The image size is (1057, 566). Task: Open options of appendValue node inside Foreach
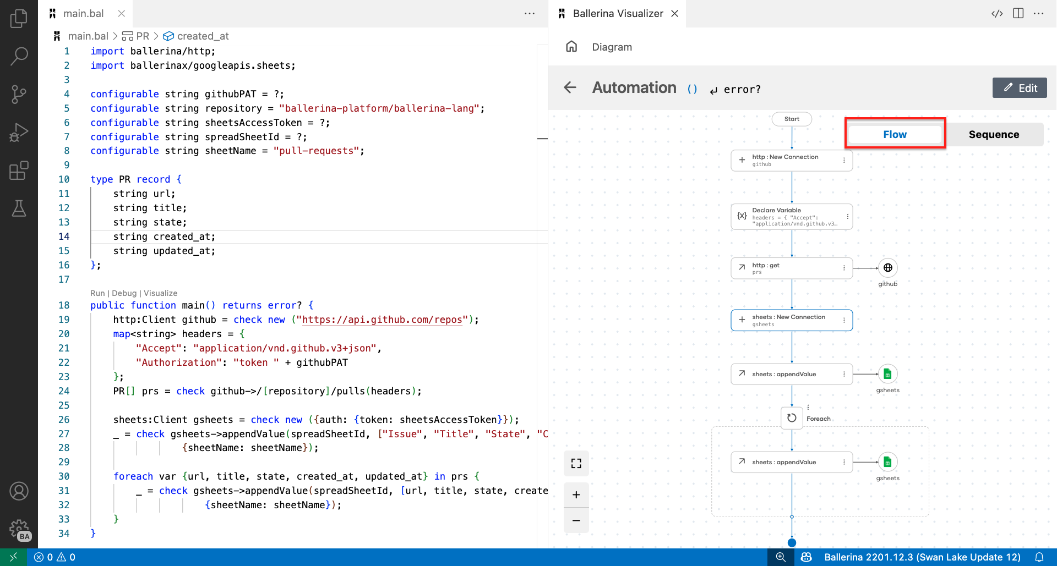[x=844, y=462]
